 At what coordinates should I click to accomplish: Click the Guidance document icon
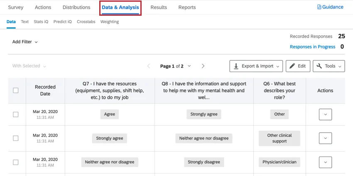pyautogui.click(x=319, y=7)
